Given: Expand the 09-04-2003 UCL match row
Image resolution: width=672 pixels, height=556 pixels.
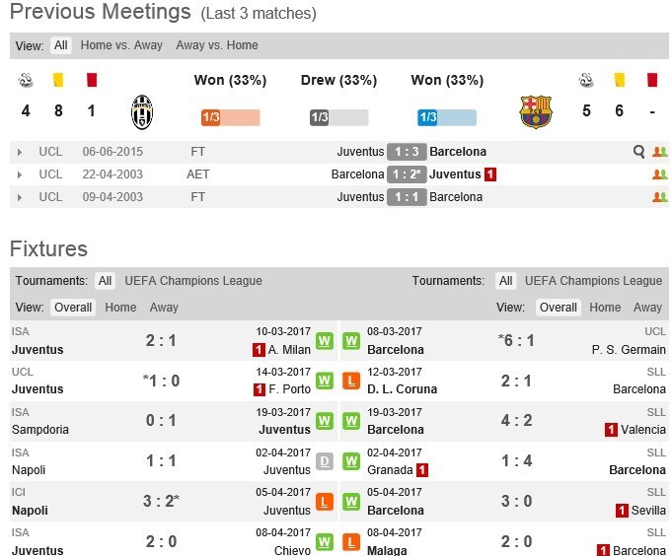Looking at the screenshot, I should (x=20, y=197).
